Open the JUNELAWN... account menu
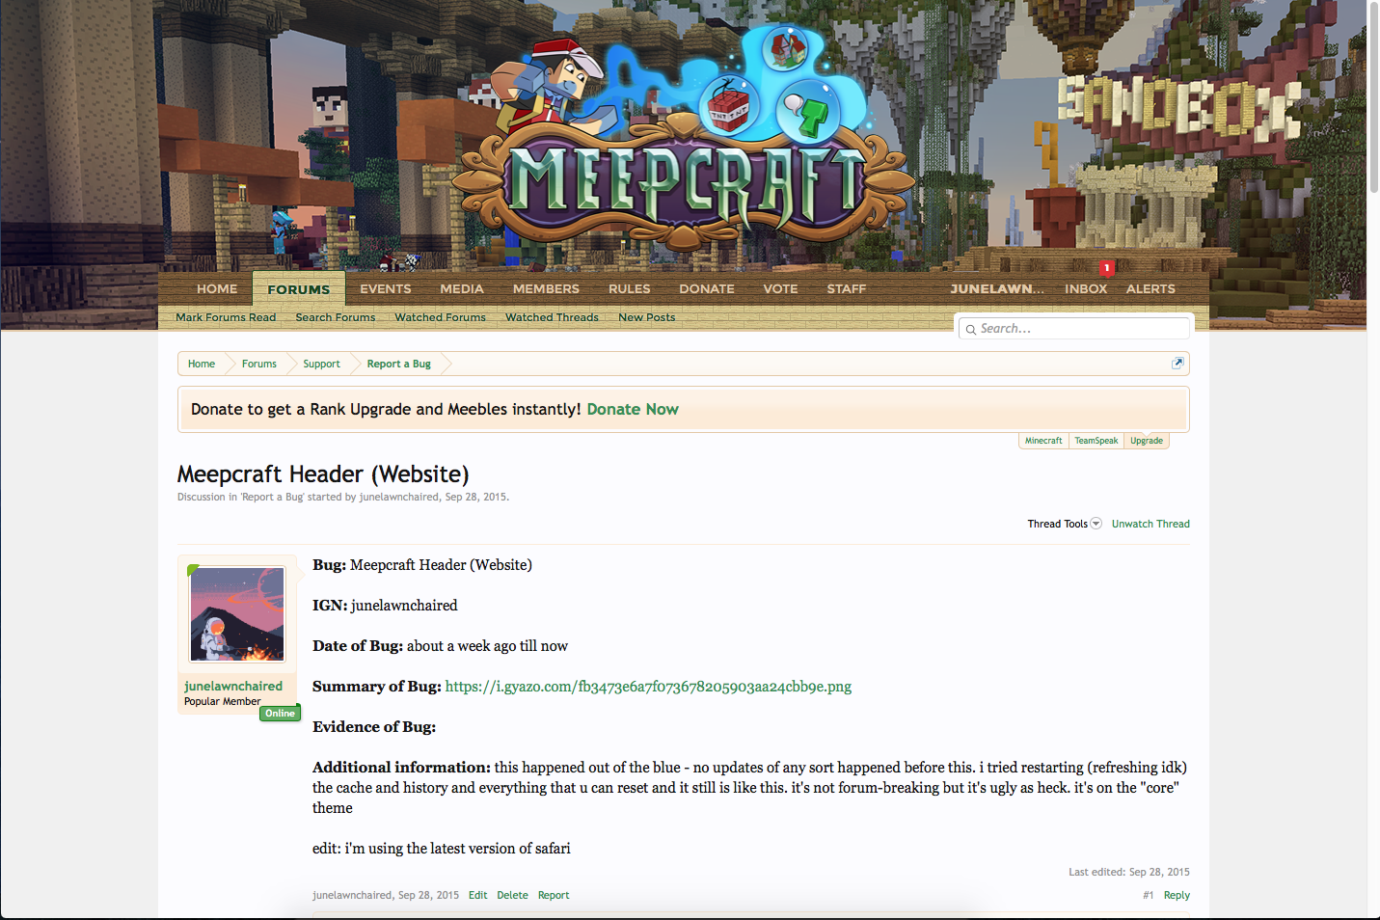 [x=997, y=288]
